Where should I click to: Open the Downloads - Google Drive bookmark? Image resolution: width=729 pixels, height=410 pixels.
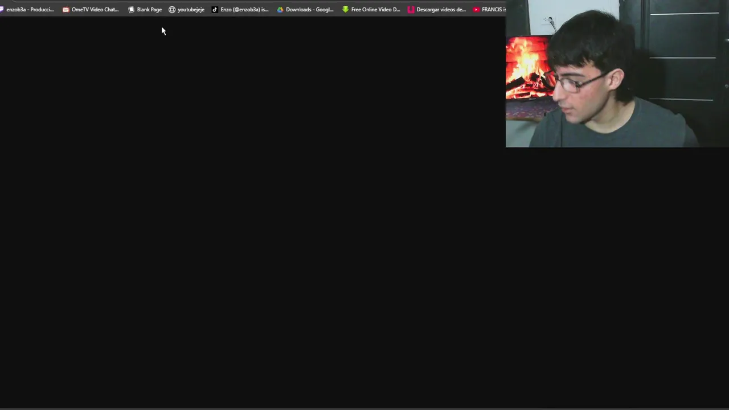pos(305,10)
